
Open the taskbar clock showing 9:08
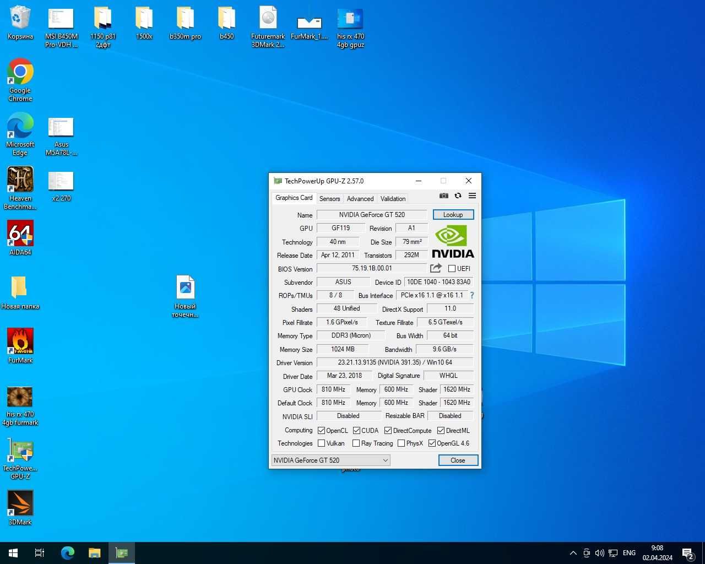pos(657,553)
